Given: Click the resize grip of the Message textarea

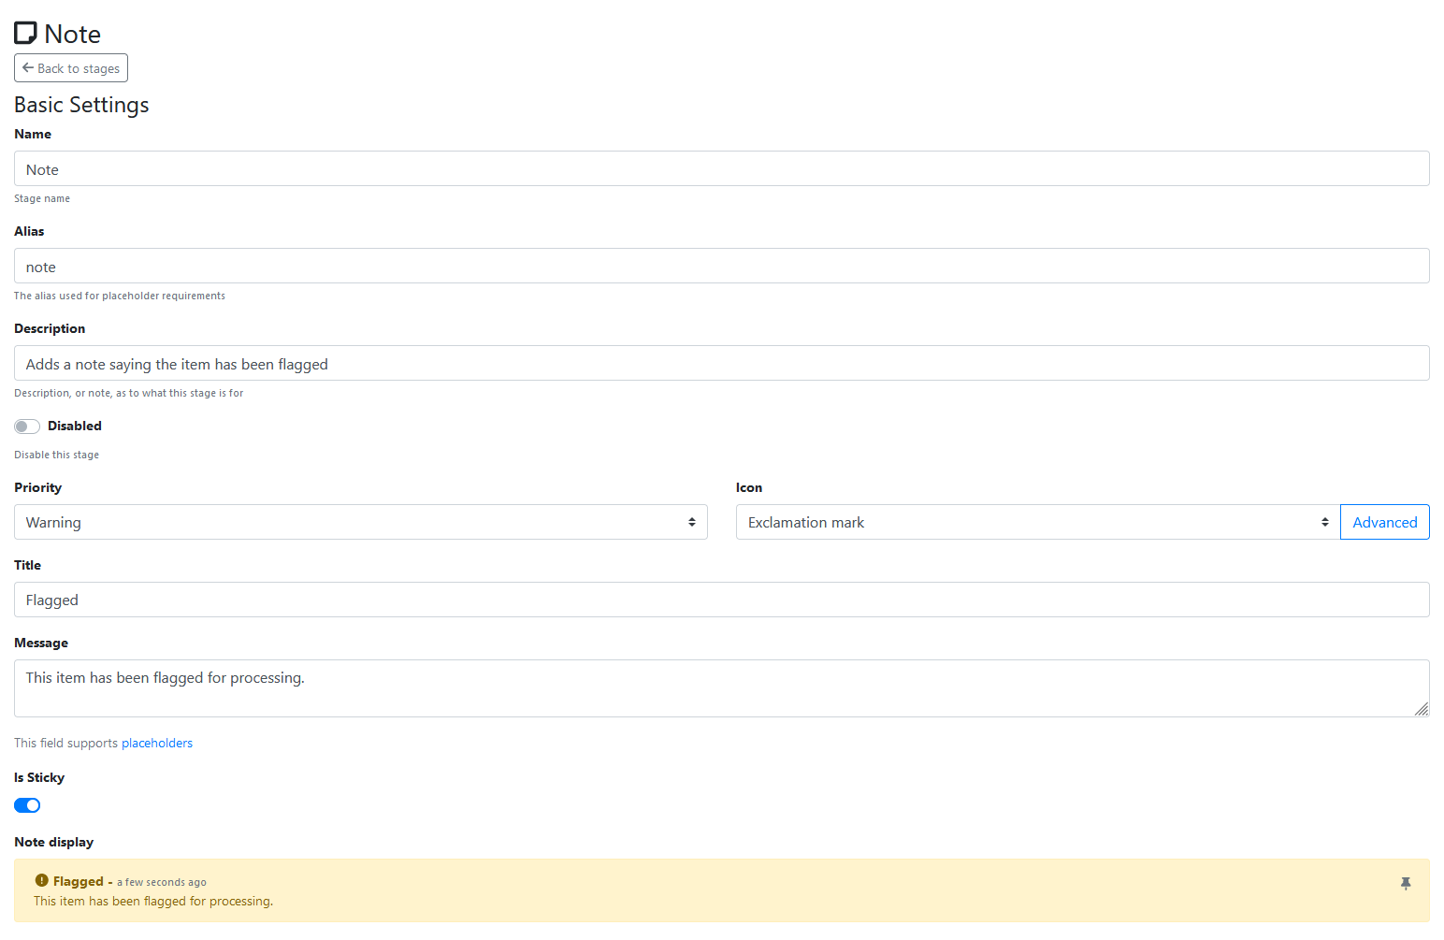Looking at the screenshot, I should point(1421,709).
